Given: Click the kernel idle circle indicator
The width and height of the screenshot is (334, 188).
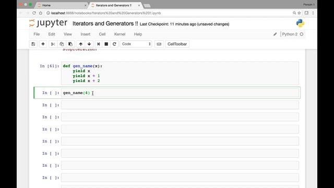Looking at the screenshot, I should [x=302, y=34].
